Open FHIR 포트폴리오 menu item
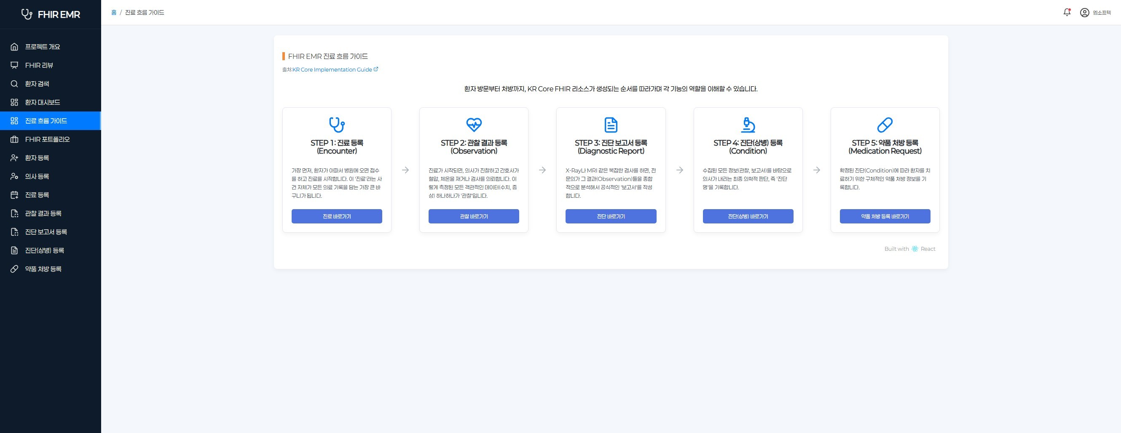 coord(51,139)
